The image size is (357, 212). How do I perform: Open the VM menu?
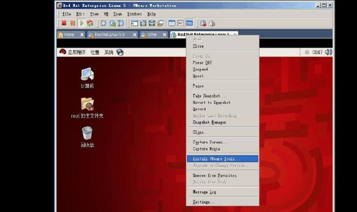pos(106,14)
